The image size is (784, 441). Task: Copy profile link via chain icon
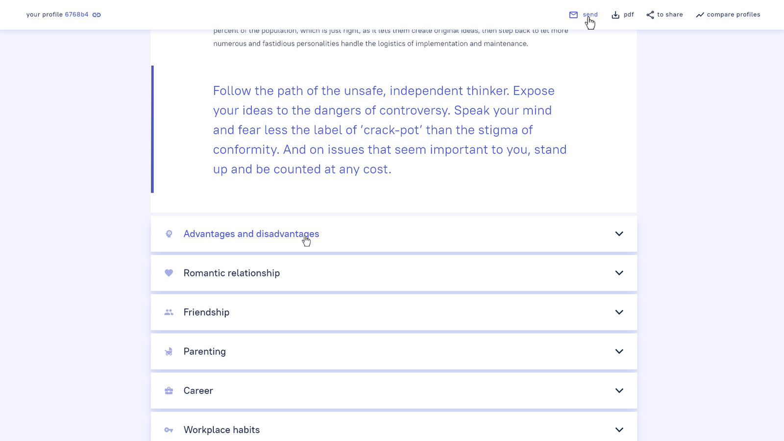point(97,15)
